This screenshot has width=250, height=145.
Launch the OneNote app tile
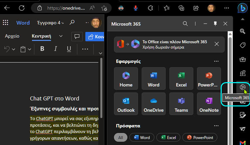click(209, 104)
